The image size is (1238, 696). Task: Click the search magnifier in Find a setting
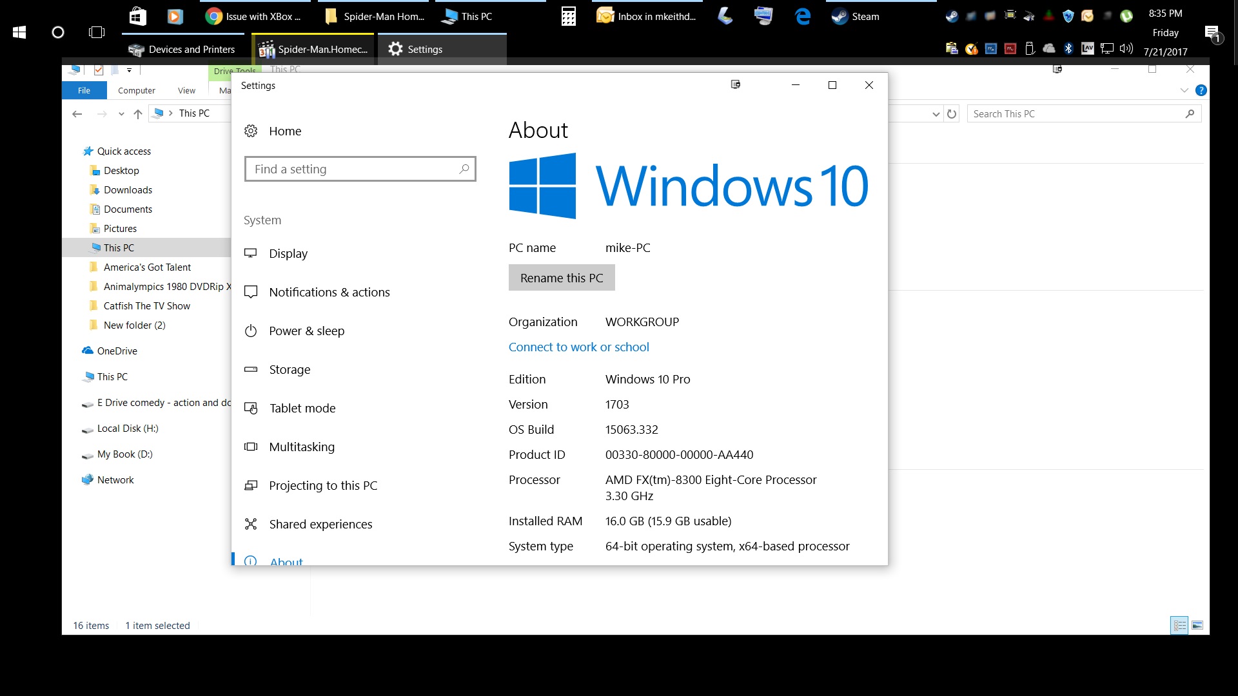pos(464,169)
